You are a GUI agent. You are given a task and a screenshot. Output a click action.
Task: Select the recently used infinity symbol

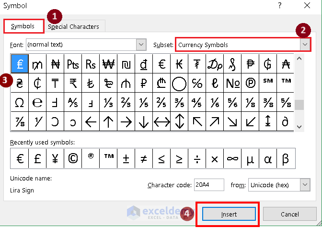232,158
